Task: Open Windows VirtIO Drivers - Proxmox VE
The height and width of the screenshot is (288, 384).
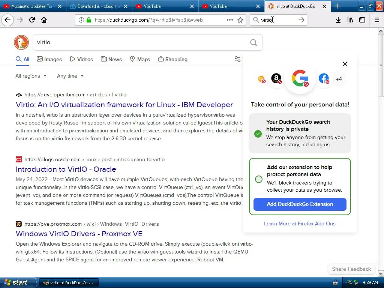Action: pos(79,234)
